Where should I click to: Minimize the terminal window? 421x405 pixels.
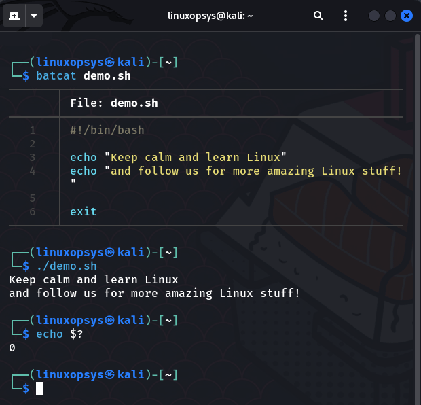click(x=374, y=16)
